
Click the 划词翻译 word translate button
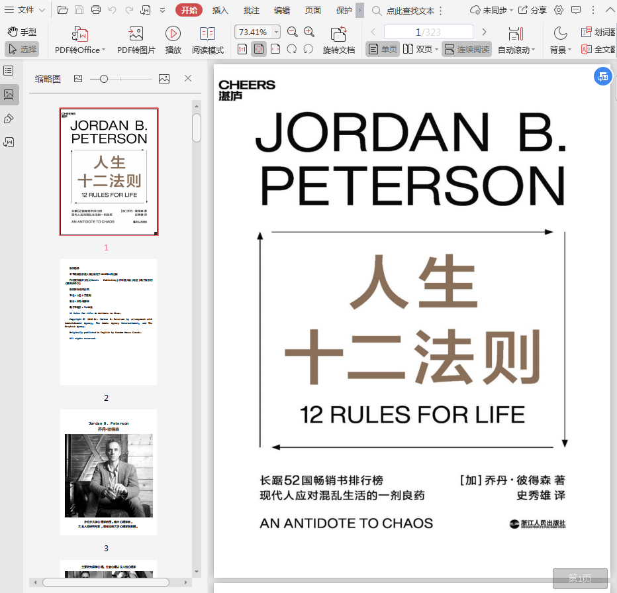598,32
